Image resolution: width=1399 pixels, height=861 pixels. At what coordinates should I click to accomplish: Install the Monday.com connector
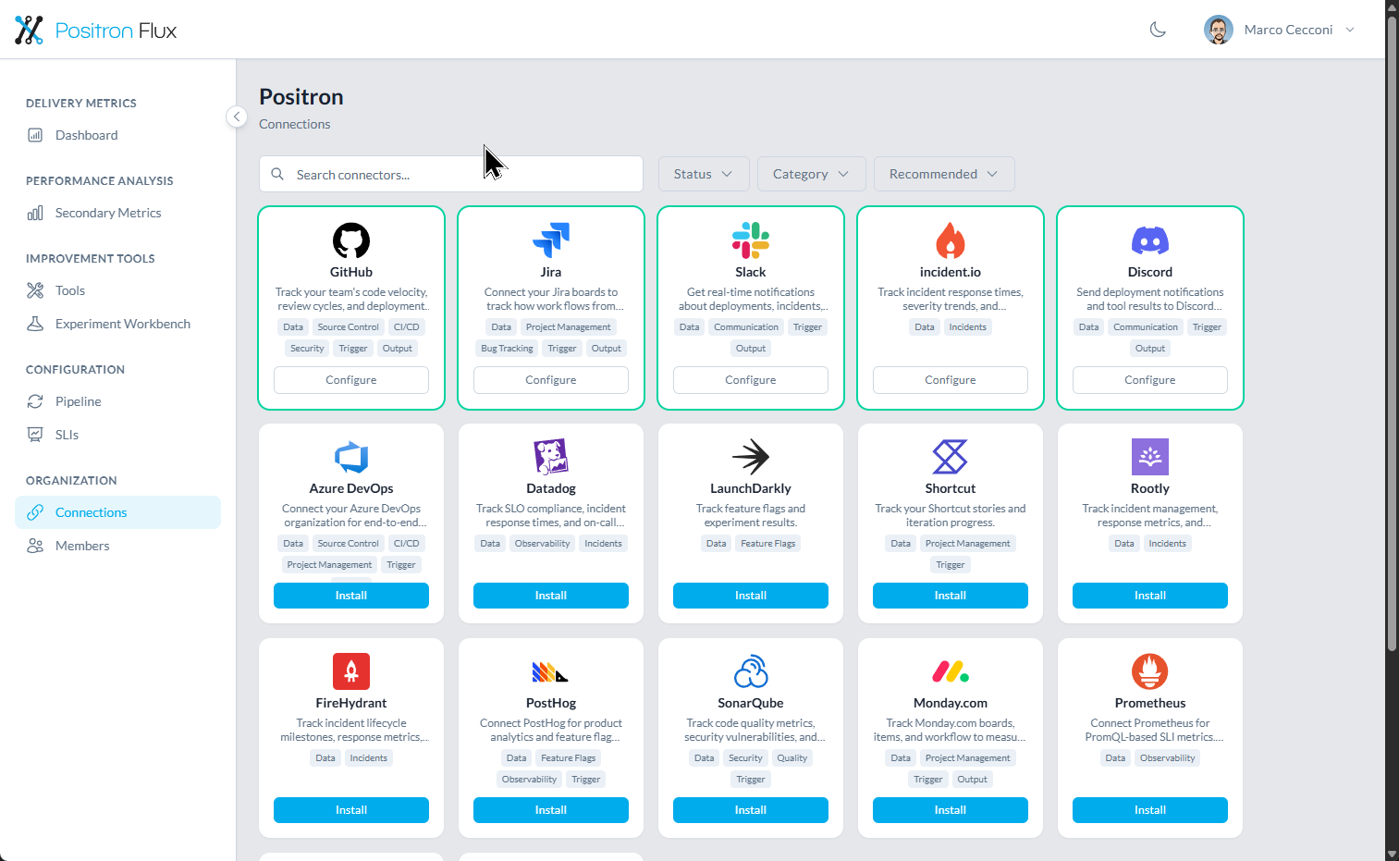pos(951,810)
